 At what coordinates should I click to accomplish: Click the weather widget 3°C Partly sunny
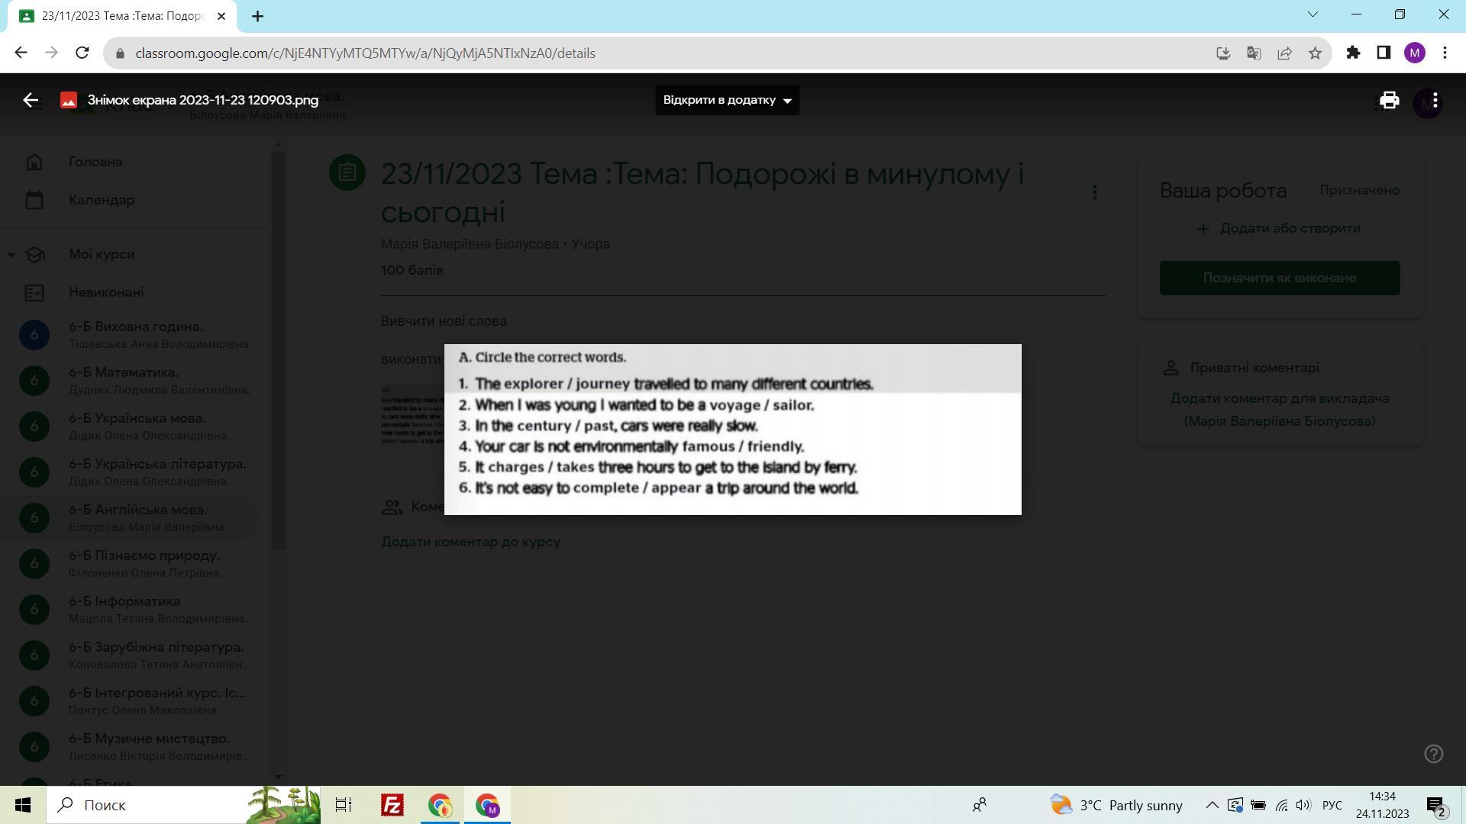(1116, 805)
